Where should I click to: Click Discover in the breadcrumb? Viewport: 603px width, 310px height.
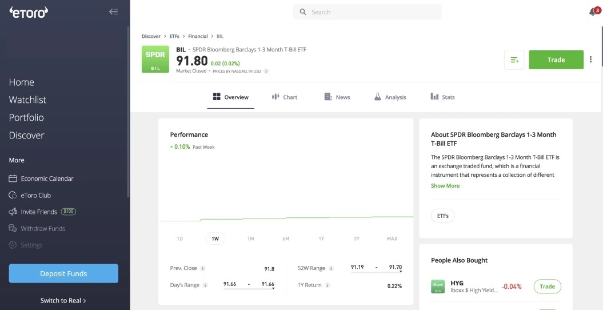[151, 37]
